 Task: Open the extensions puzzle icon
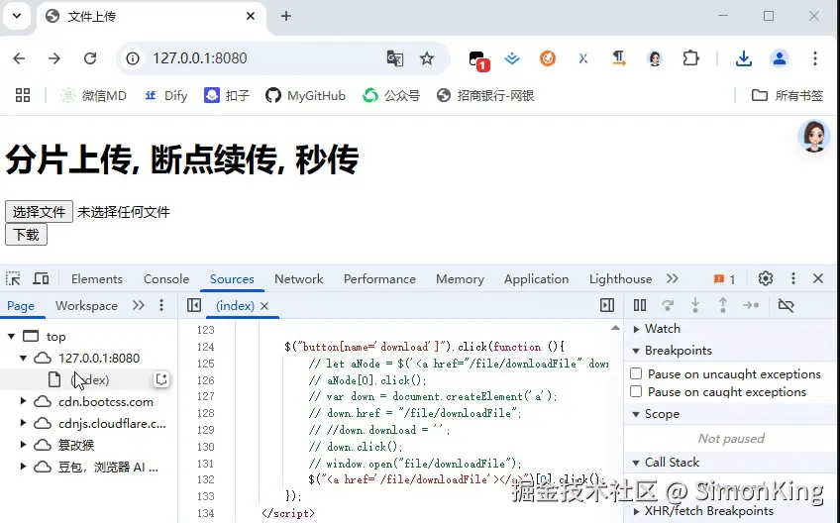(x=691, y=58)
